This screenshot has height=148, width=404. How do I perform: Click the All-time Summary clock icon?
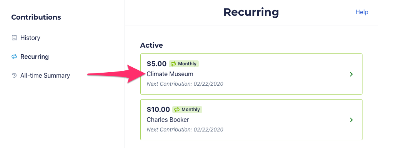pos(14,76)
